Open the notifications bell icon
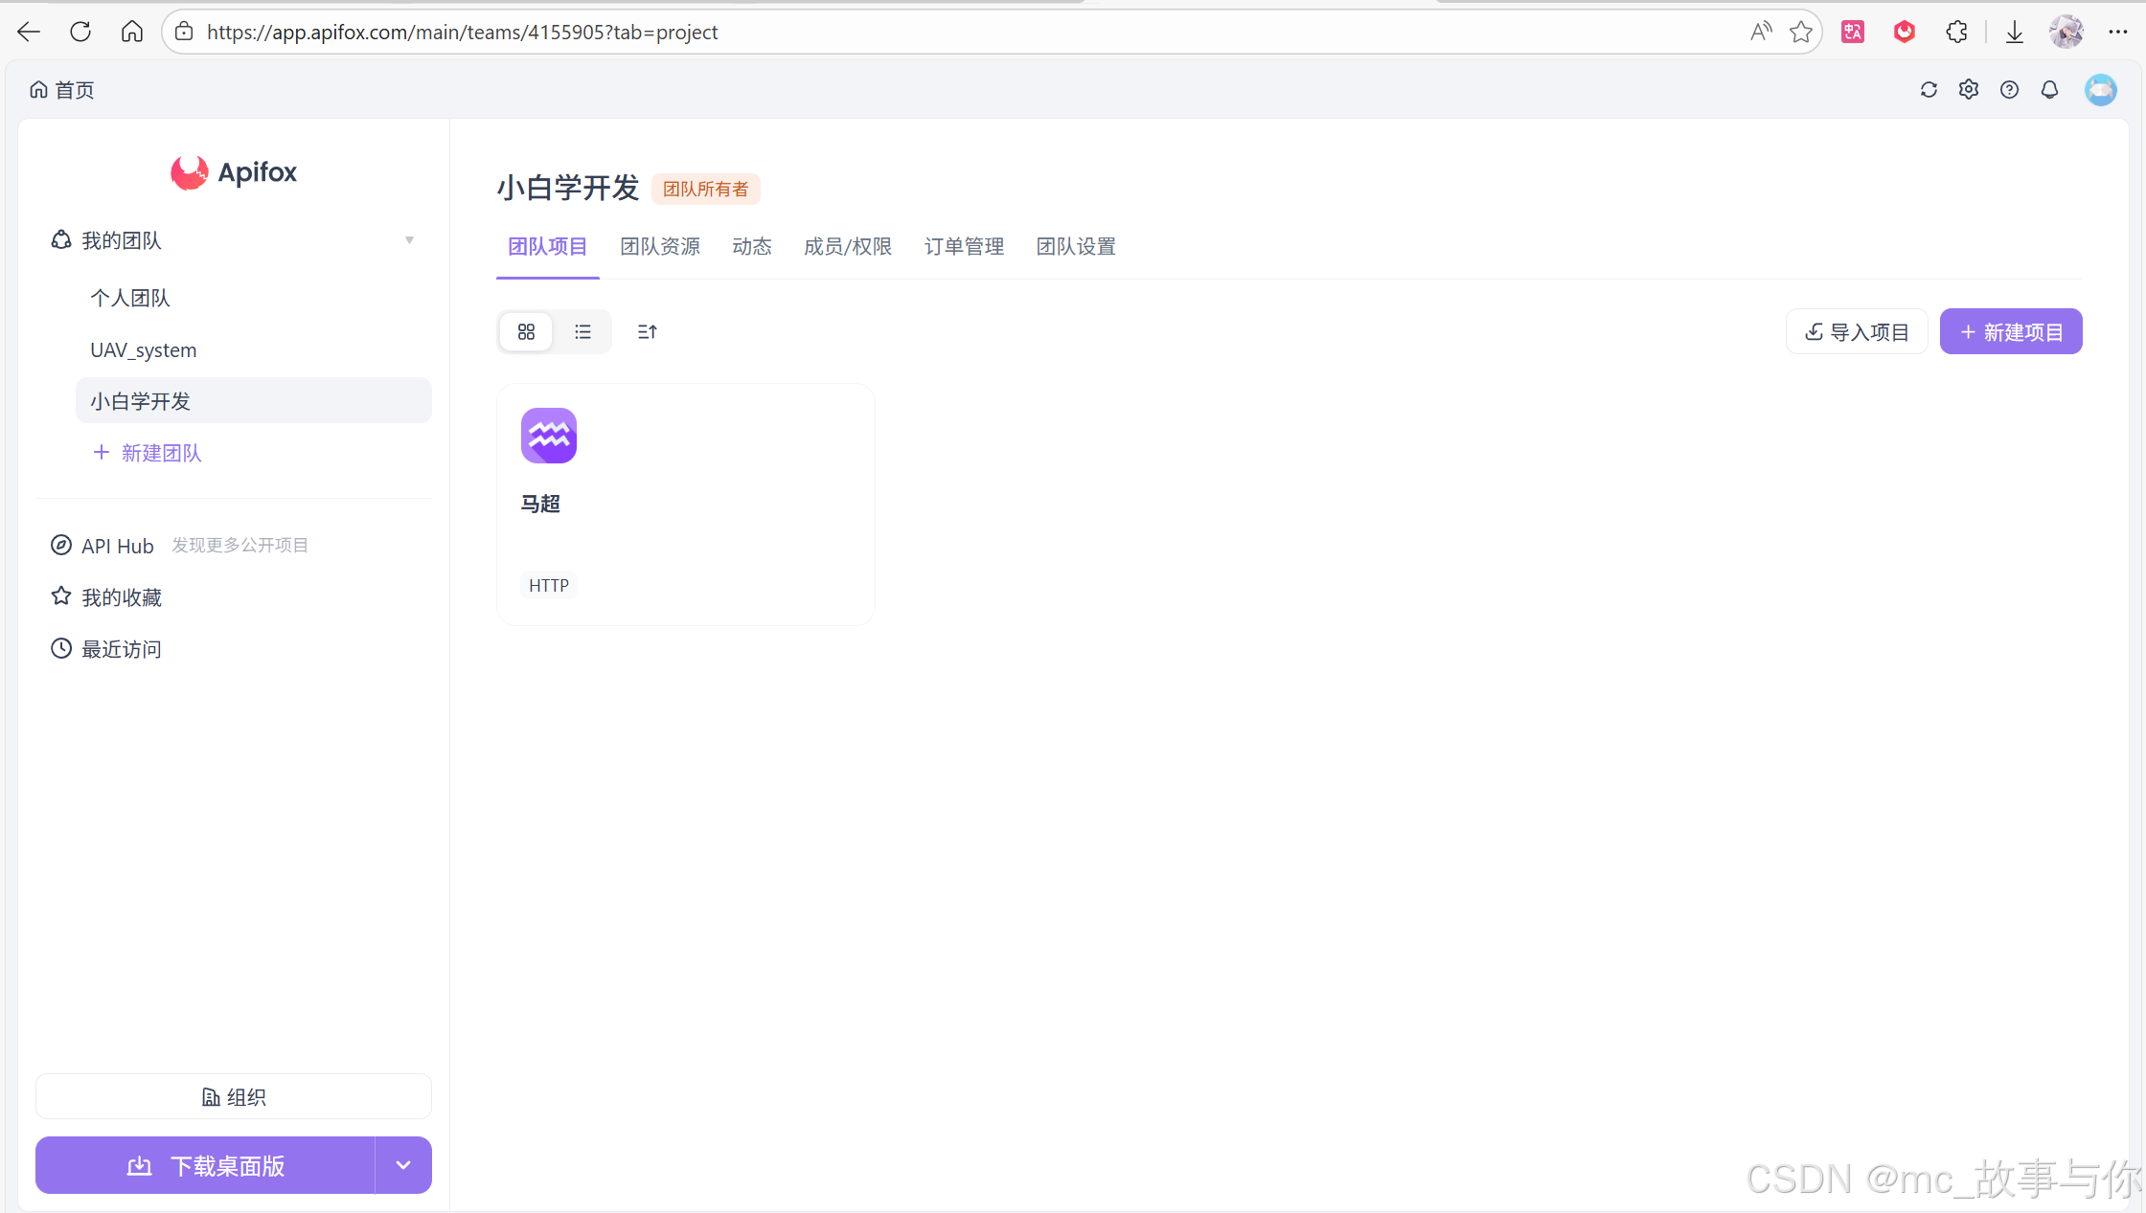The width and height of the screenshot is (2146, 1213). [x=2049, y=90]
